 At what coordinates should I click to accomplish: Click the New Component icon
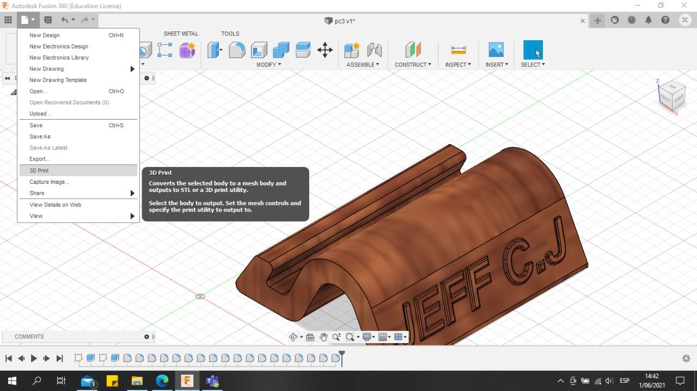click(x=352, y=50)
